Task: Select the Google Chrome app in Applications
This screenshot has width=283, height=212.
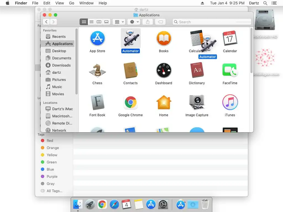Action: (130, 102)
